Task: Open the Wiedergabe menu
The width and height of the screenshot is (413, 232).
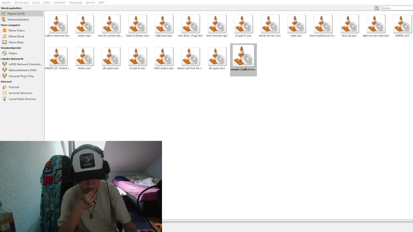Action: click(x=22, y=2)
